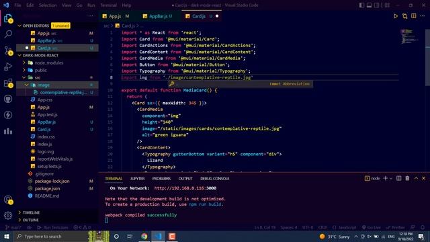
Task: Split the editor to the right
Action: (x=414, y=16)
